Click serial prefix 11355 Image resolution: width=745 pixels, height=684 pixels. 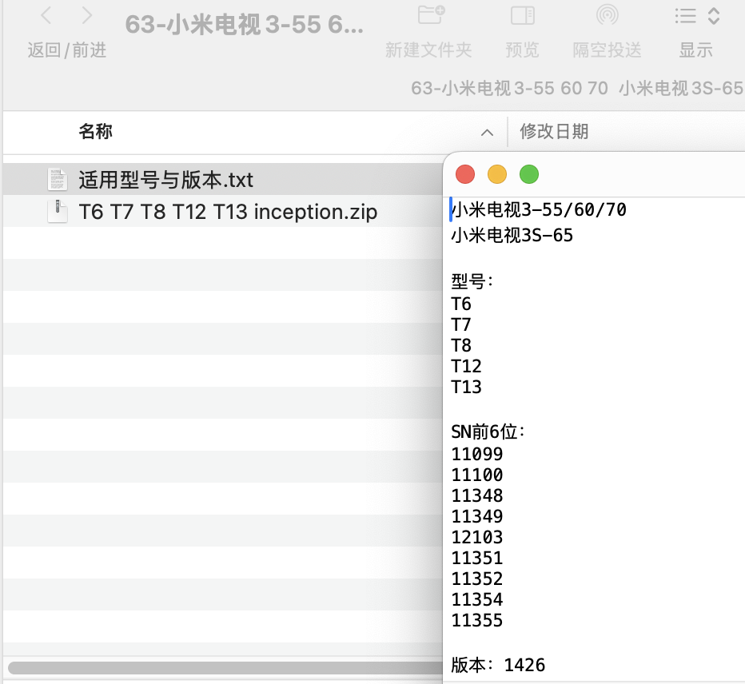(x=477, y=620)
